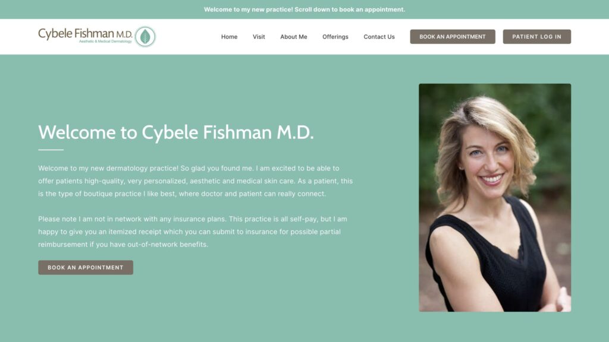Open the Contact Us page
This screenshot has height=342, width=609.
point(379,36)
